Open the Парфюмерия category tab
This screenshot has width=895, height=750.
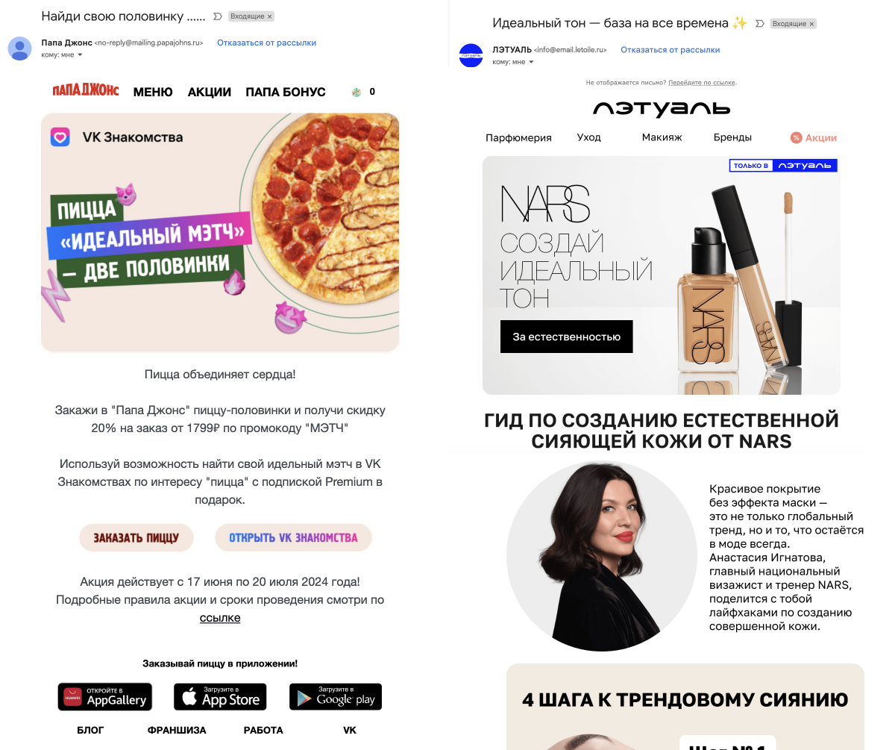point(518,137)
